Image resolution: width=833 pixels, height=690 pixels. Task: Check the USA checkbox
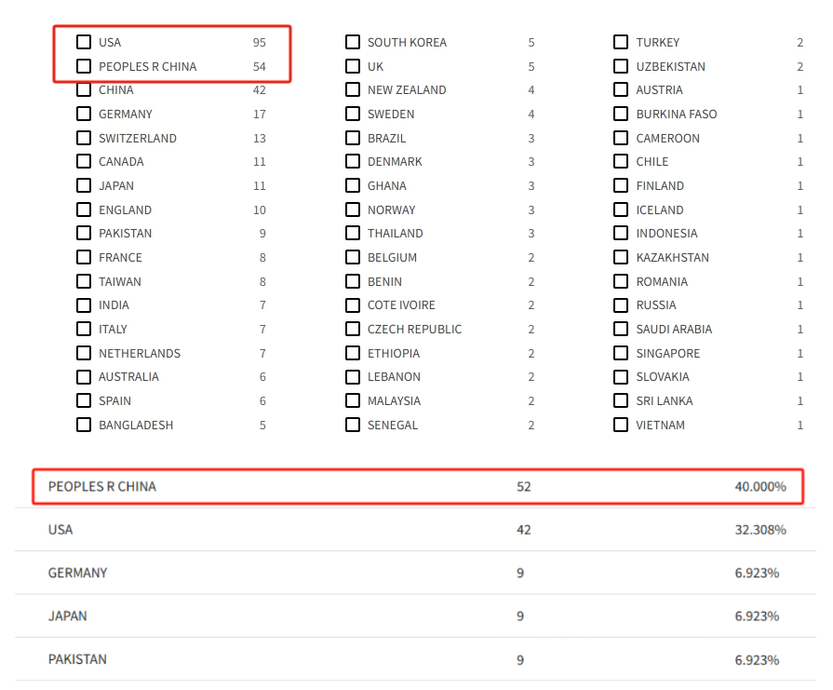coord(84,42)
